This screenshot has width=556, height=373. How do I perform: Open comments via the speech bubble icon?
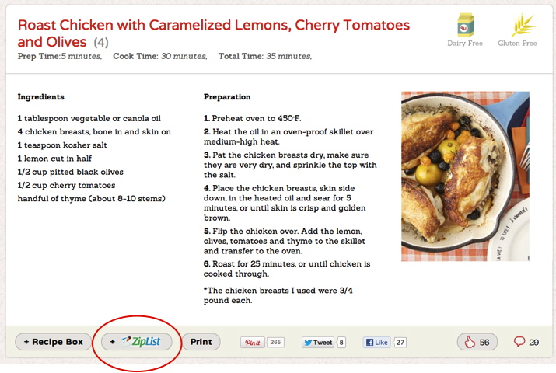click(520, 342)
